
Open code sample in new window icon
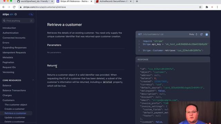201,34
